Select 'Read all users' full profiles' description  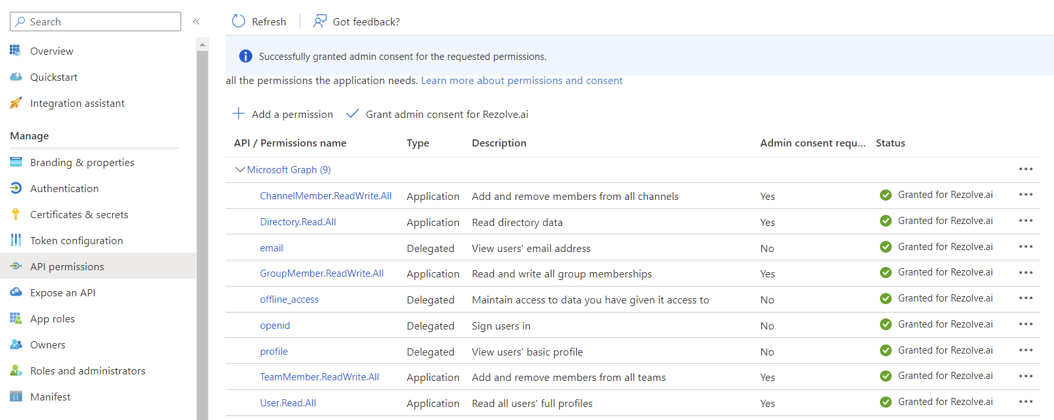pos(533,403)
